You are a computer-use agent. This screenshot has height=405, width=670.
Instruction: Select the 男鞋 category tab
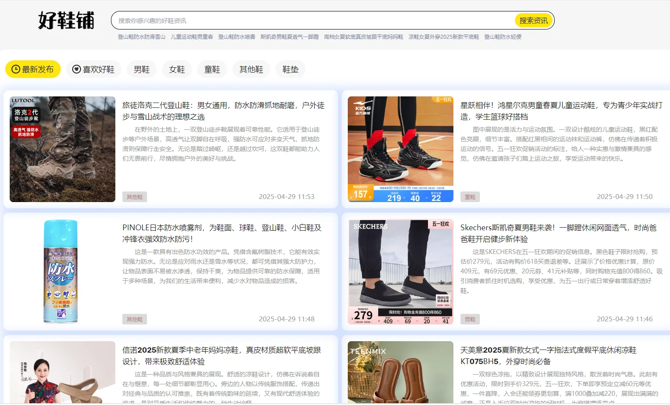(141, 70)
